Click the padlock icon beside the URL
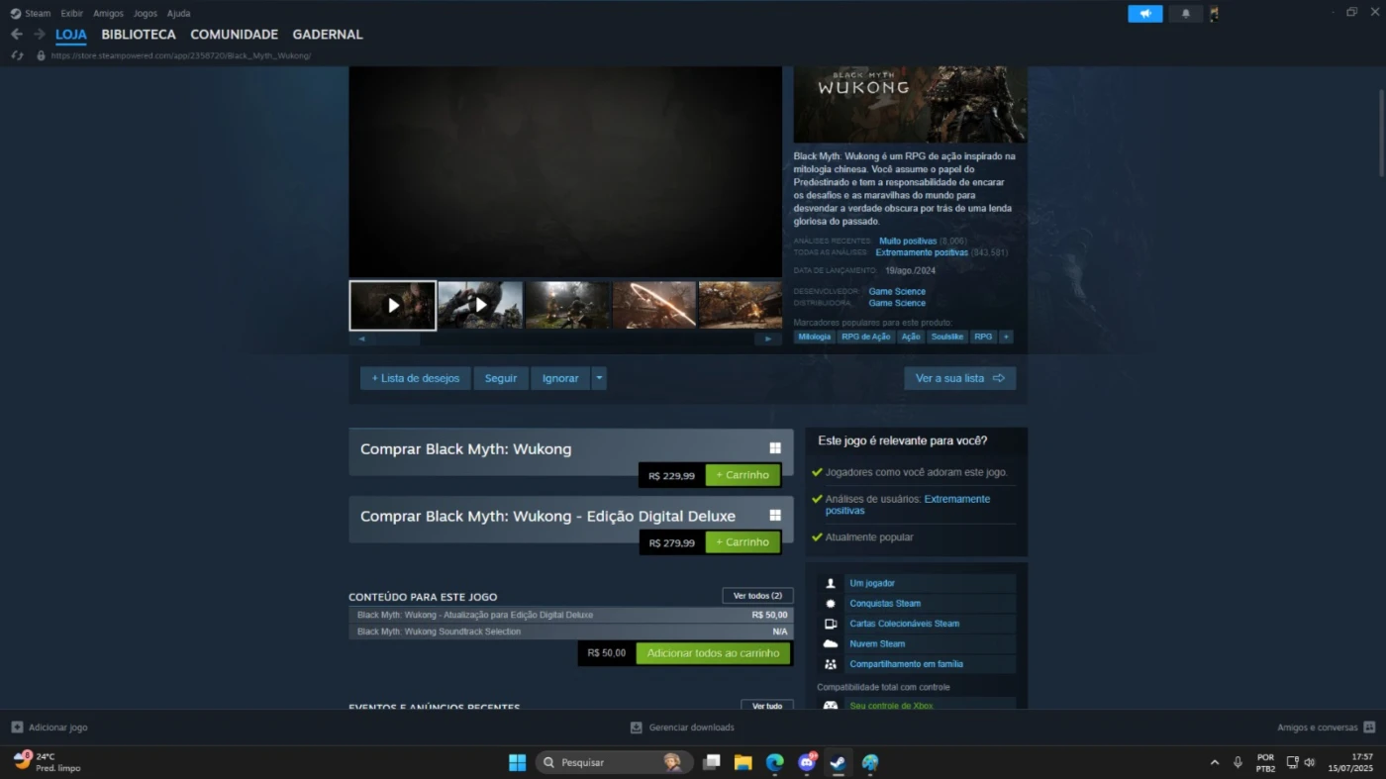Viewport: 1386px width, 779px height. click(x=41, y=55)
